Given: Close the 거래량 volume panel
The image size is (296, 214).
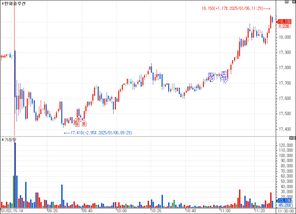Looking at the screenshot, I should (294, 138).
